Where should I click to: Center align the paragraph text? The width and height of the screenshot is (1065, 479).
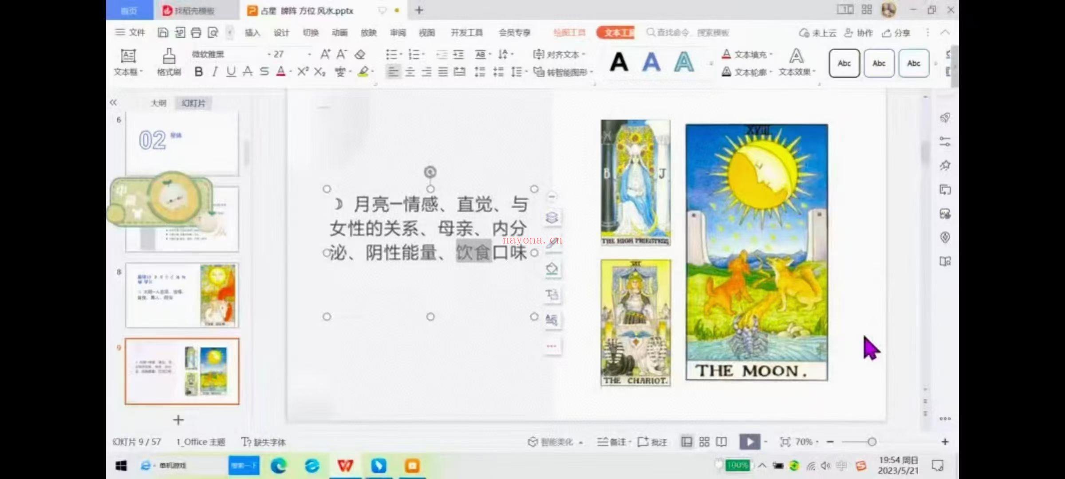click(410, 71)
